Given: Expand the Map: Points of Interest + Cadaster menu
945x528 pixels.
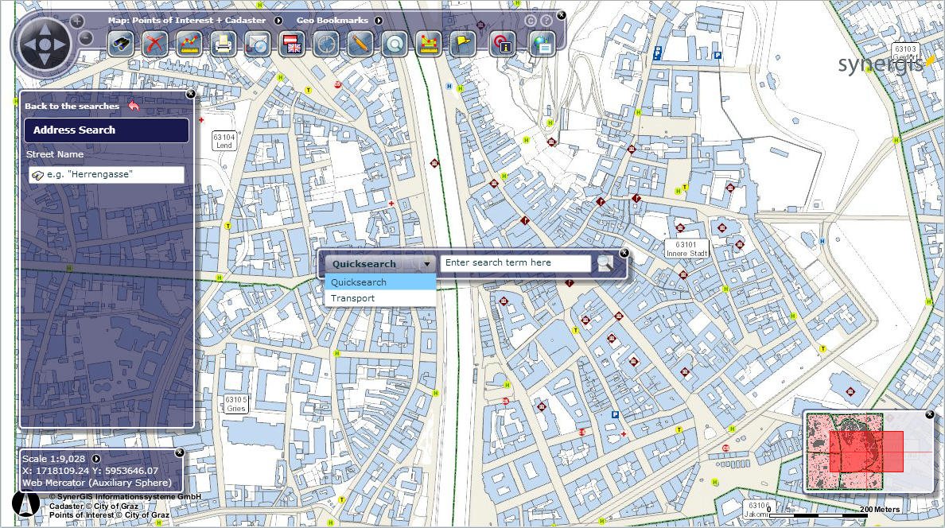Looking at the screenshot, I should (x=278, y=20).
